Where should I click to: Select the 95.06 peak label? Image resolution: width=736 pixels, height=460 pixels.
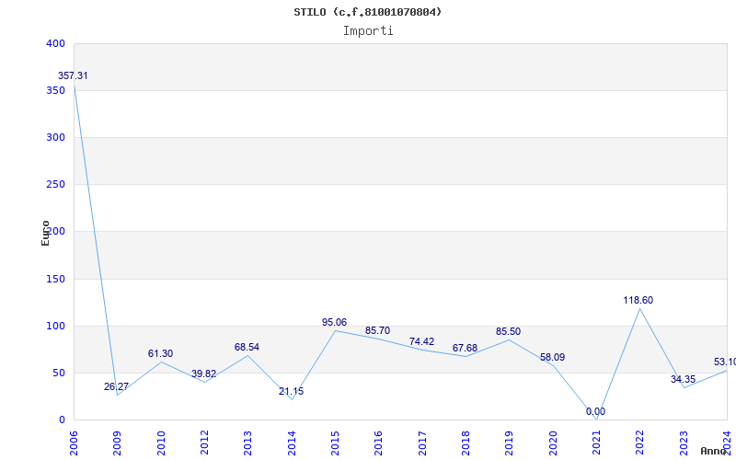click(334, 323)
